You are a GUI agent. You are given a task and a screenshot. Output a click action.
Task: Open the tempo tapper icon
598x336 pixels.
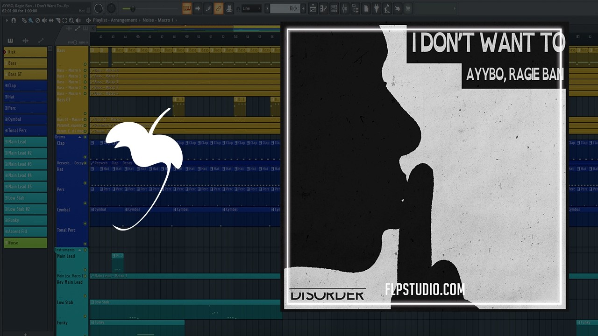coord(387,8)
